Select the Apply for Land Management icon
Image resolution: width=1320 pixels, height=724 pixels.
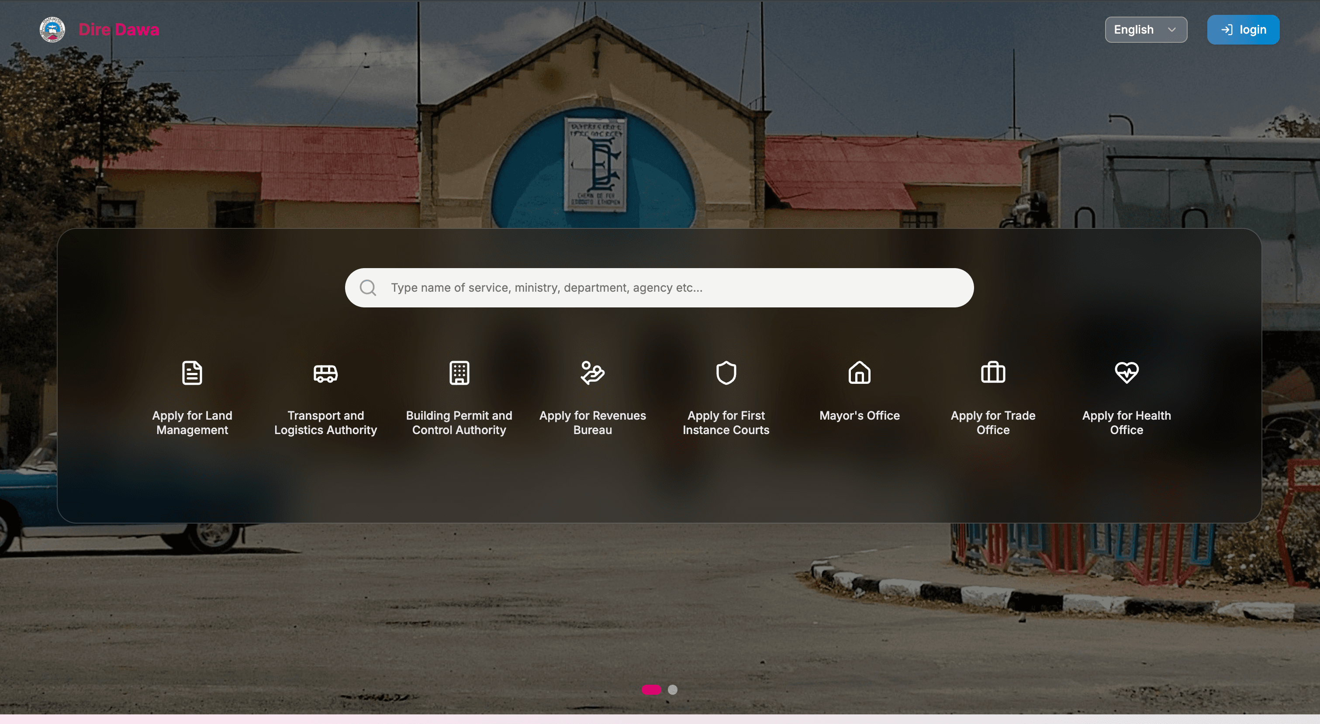[x=192, y=373]
